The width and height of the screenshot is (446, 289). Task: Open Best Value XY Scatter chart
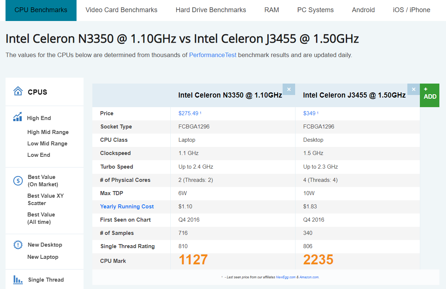point(46,200)
